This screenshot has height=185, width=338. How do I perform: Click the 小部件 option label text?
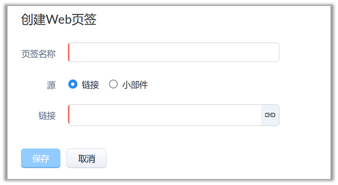coord(135,85)
